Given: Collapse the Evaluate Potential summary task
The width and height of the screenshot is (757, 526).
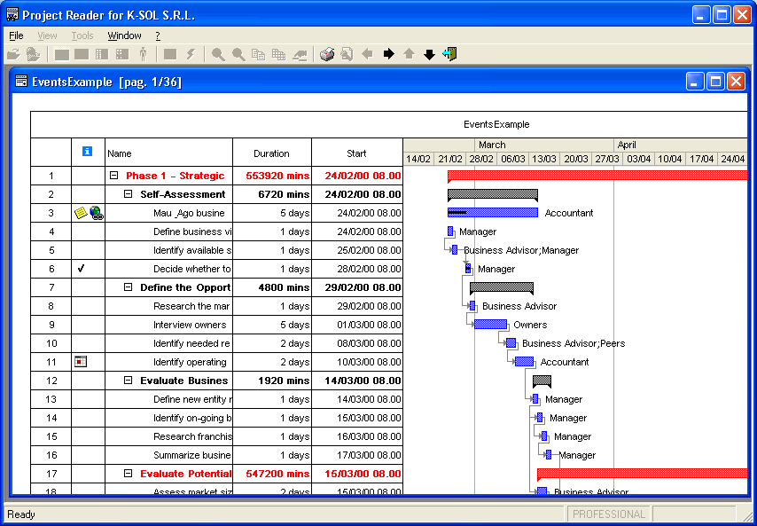Looking at the screenshot, I should (128, 474).
